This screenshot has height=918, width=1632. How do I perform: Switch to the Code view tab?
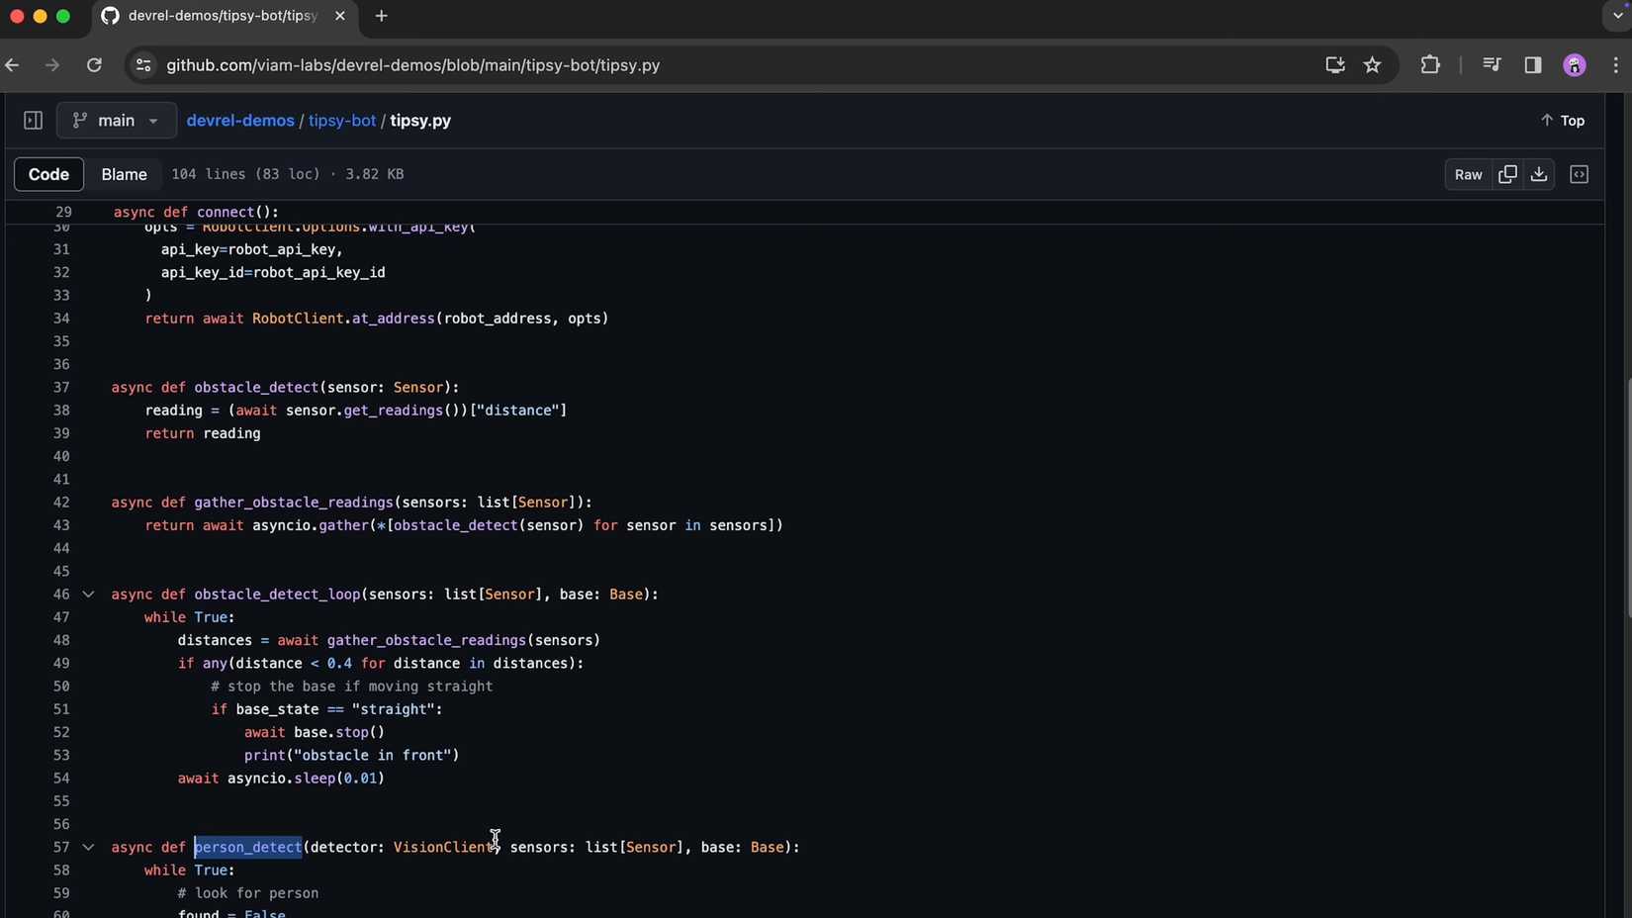tap(48, 174)
